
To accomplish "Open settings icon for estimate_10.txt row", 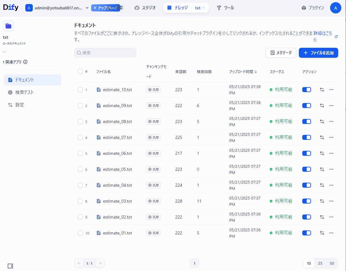I will [x=322, y=90].
